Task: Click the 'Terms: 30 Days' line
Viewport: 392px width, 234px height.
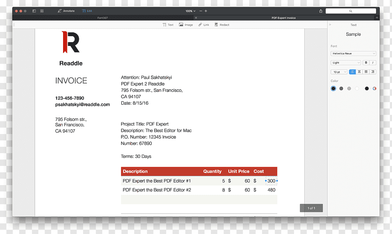Action: tap(136, 156)
